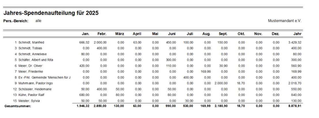Click the Gesamtsummen row label

point(18,106)
